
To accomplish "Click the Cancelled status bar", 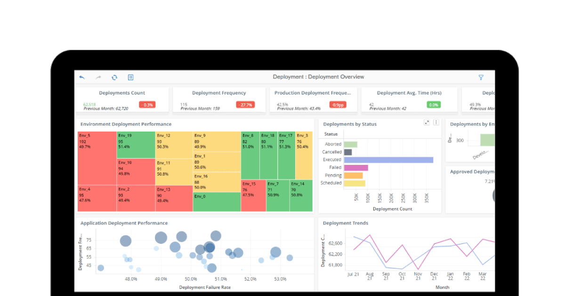I will click(x=348, y=152).
